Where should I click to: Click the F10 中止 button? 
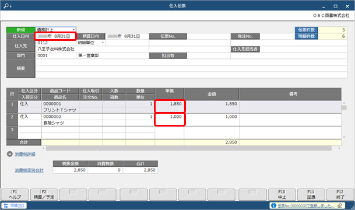282,195
